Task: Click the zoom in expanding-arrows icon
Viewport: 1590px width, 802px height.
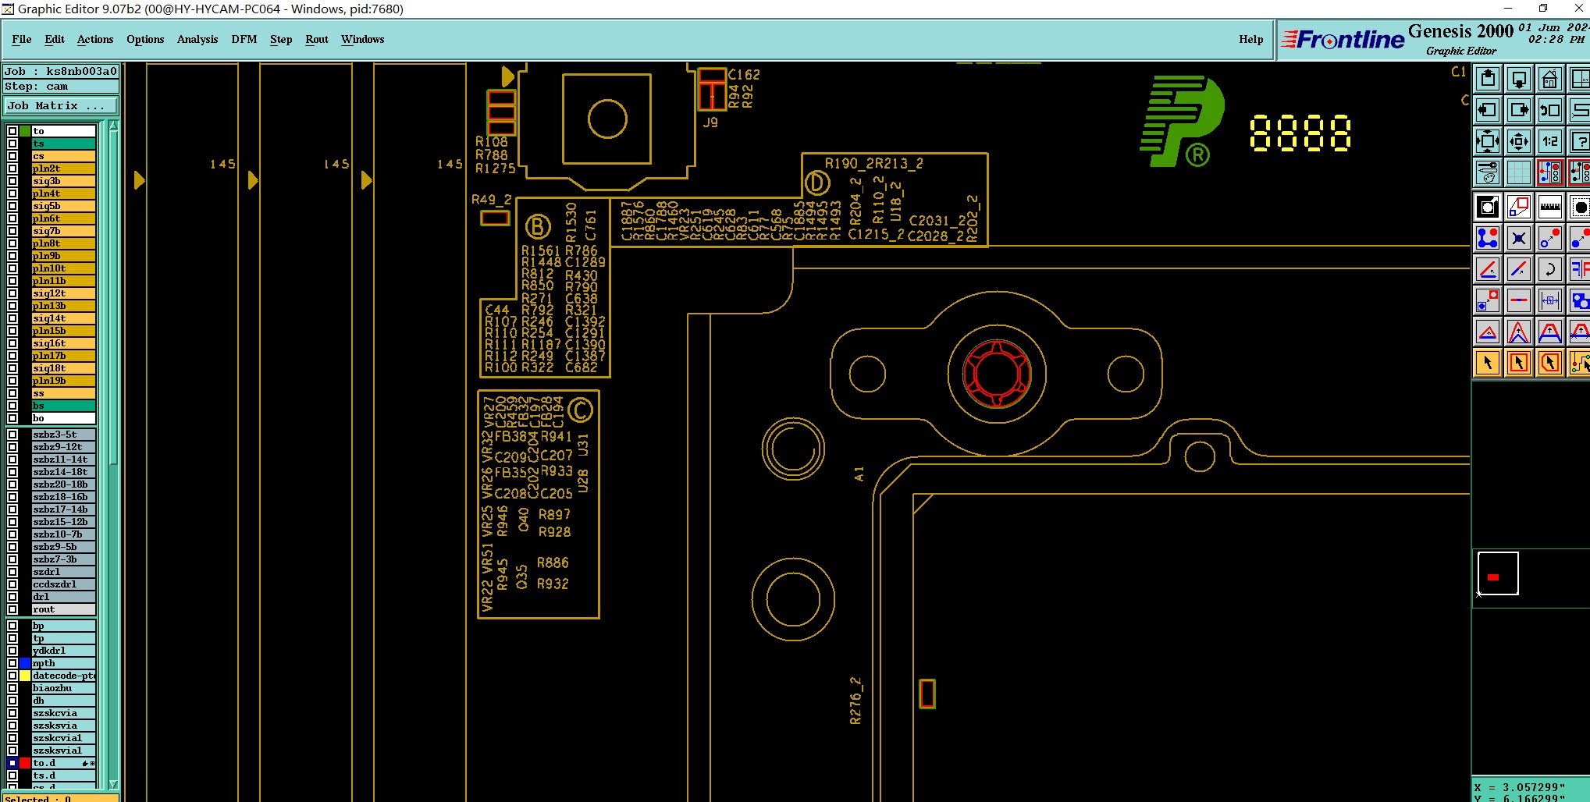Action: pos(1488,141)
